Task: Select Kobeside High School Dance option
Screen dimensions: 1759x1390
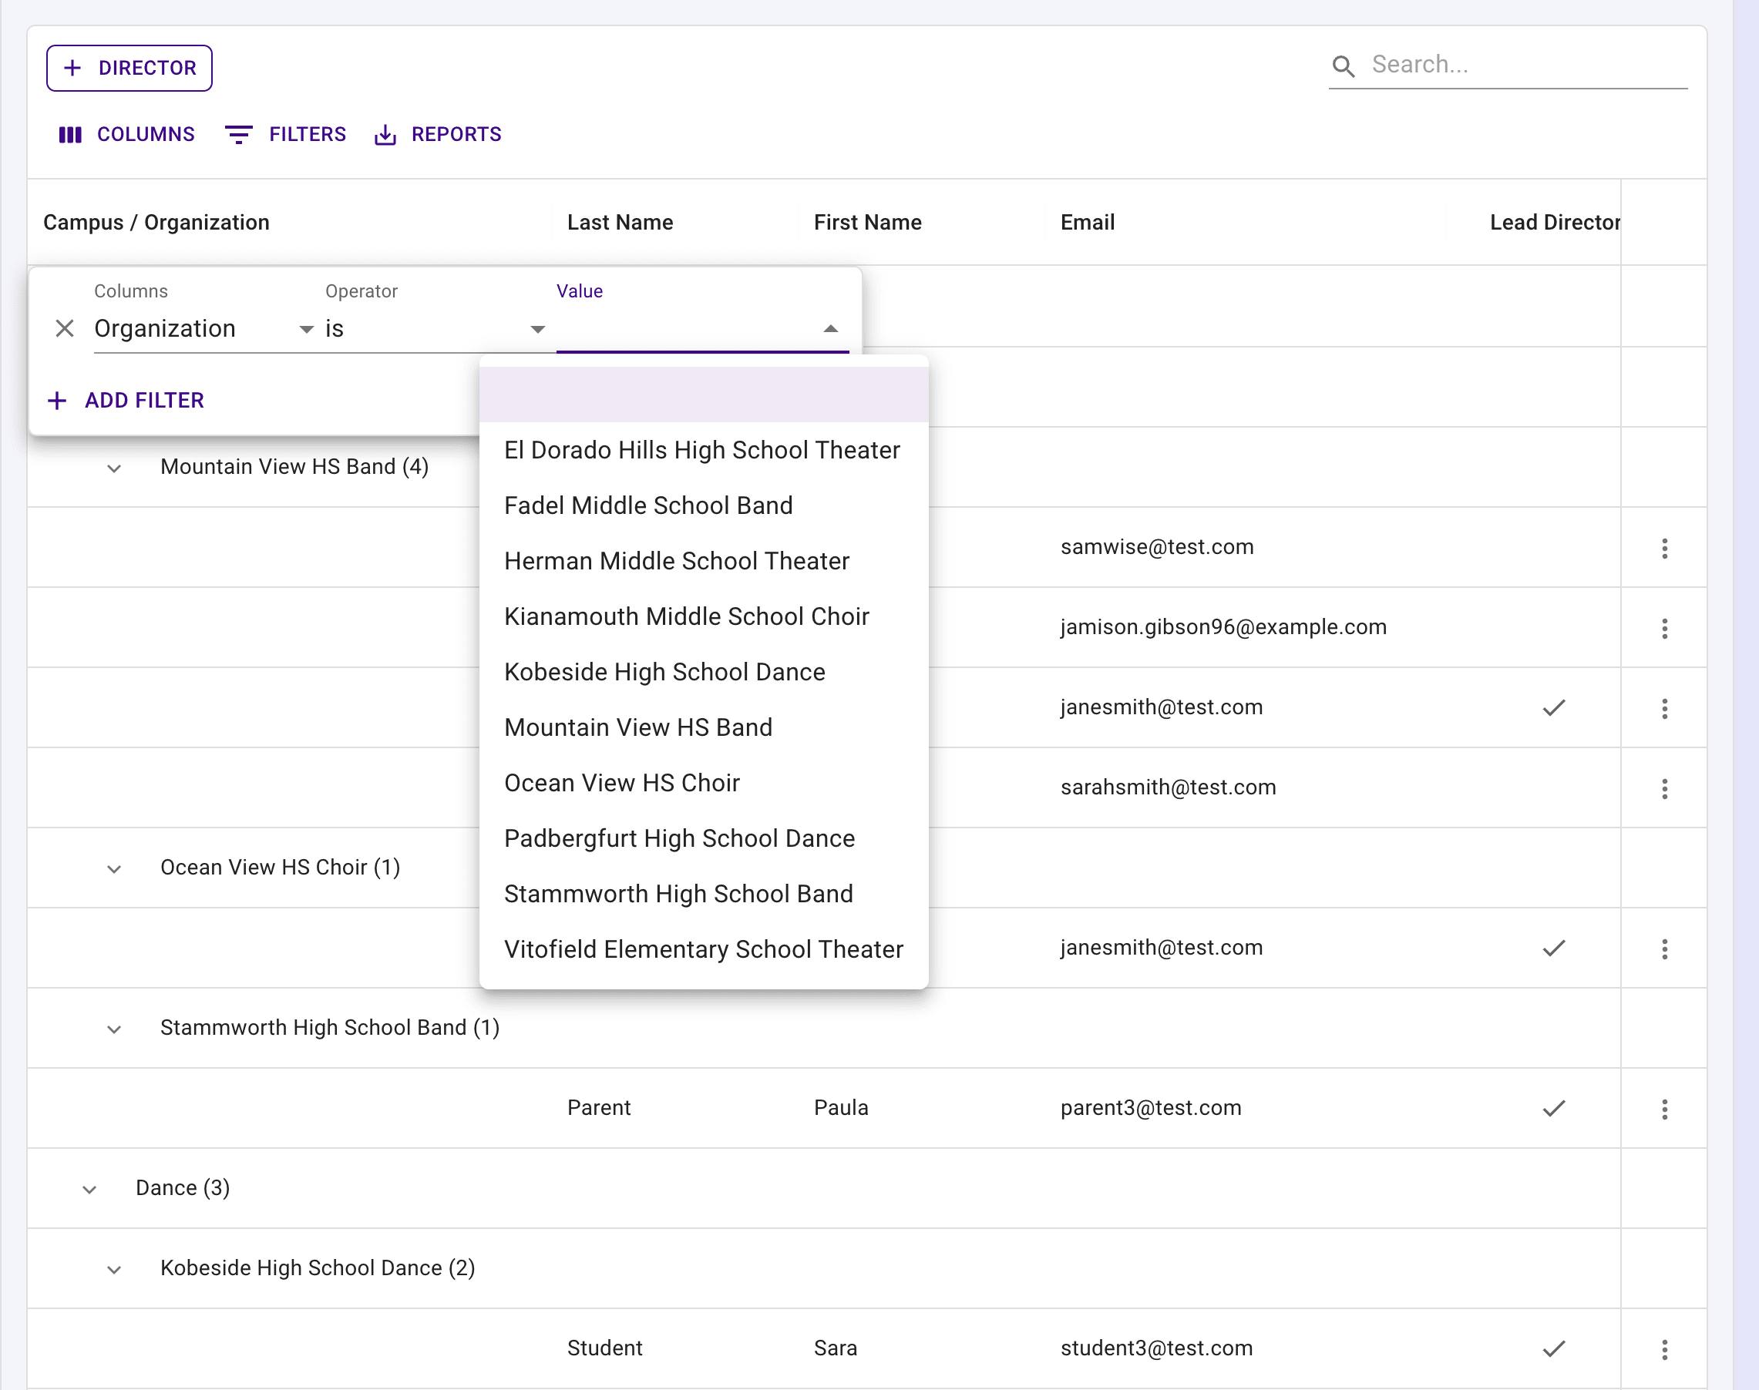Action: [703, 671]
